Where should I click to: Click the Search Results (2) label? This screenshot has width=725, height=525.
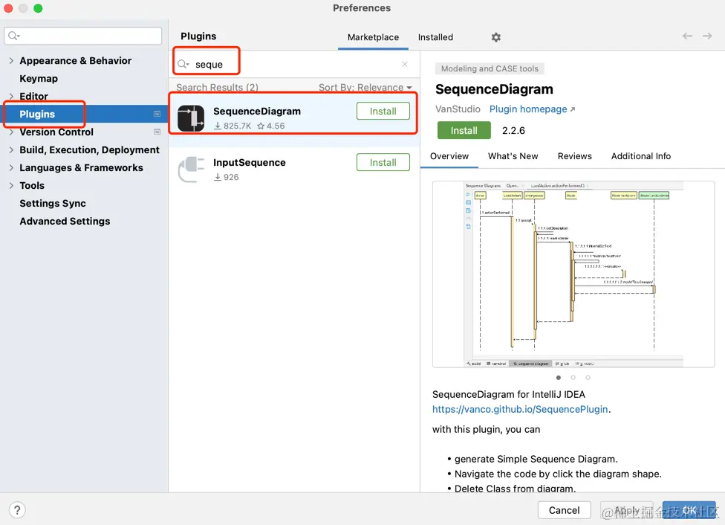click(x=218, y=88)
